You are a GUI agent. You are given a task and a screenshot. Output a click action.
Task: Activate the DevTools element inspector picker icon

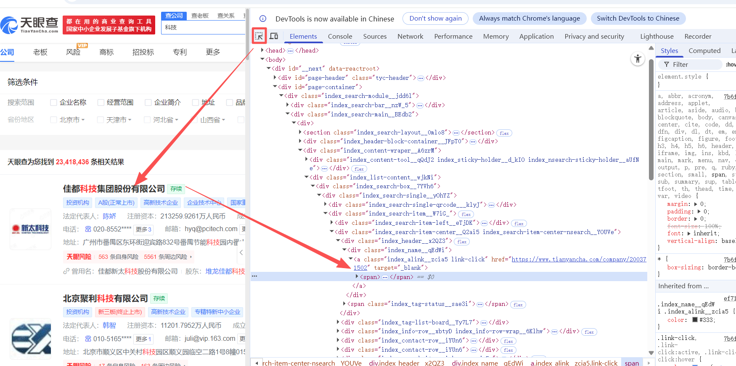coord(259,36)
